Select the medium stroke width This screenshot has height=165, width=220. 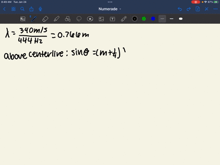[x=171, y=19]
